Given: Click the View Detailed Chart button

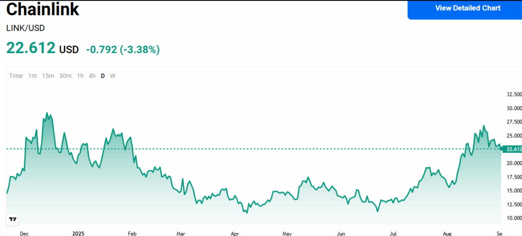Looking at the screenshot, I should [x=467, y=8].
